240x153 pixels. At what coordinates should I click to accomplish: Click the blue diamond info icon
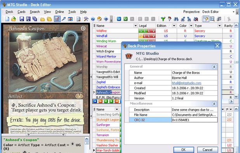pos(106,19)
